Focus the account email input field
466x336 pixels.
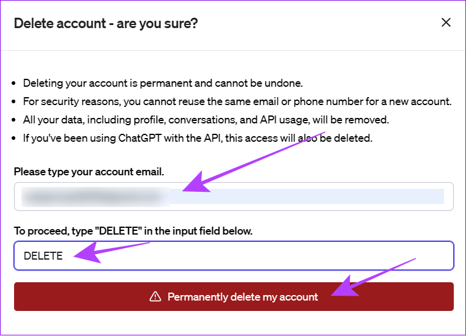[x=234, y=197]
